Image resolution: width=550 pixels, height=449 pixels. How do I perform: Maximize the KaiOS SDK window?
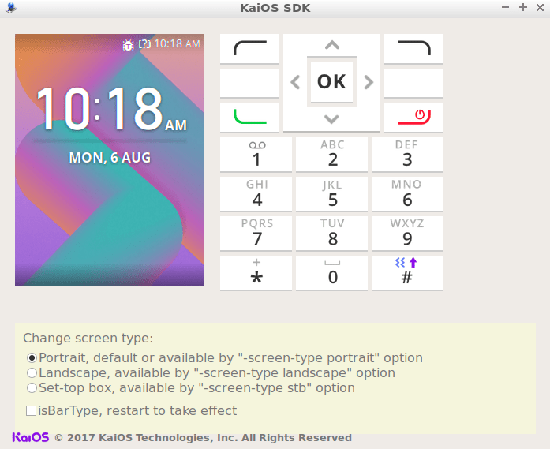pyautogui.click(x=523, y=7)
